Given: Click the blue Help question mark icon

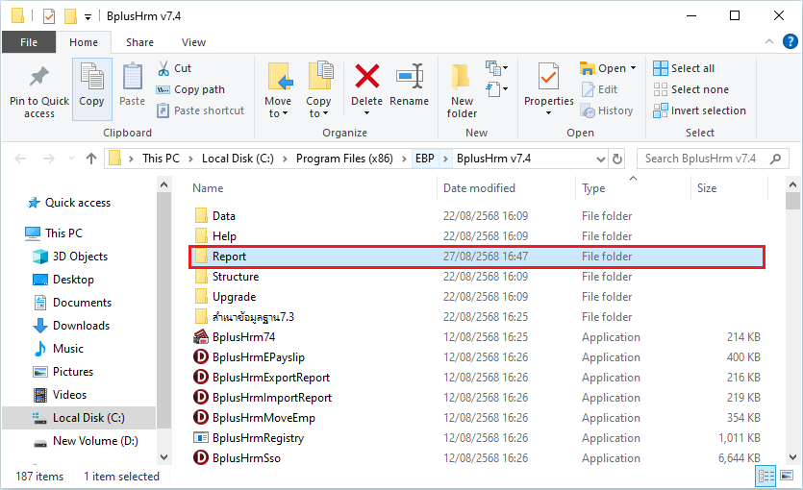Looking at the screenshot, I should click(x=790, y=41).
